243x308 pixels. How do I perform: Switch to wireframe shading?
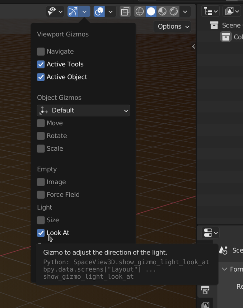pyautogui.click(x=140, y=12)
